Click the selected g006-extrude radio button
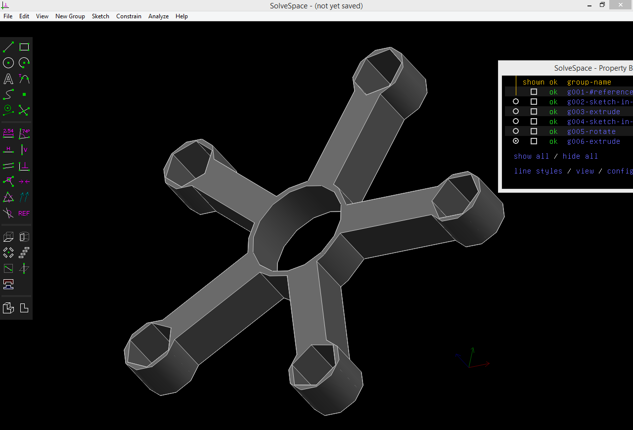The image size is (633, 430). [516, 141]
